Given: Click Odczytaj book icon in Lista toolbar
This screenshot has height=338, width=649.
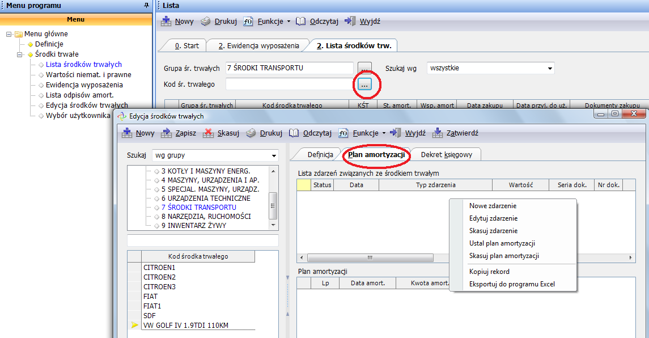Looking at the screenshot, I should point(301,21).
